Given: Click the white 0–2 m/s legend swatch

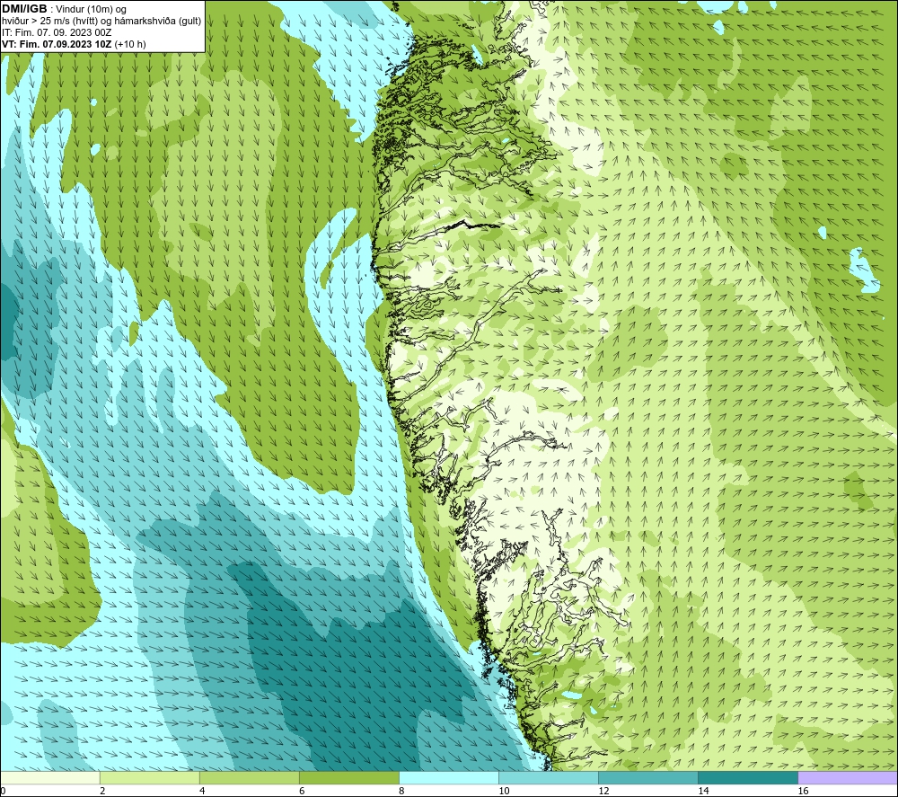Looking at the screenshot, I should [x=49, y=777].
